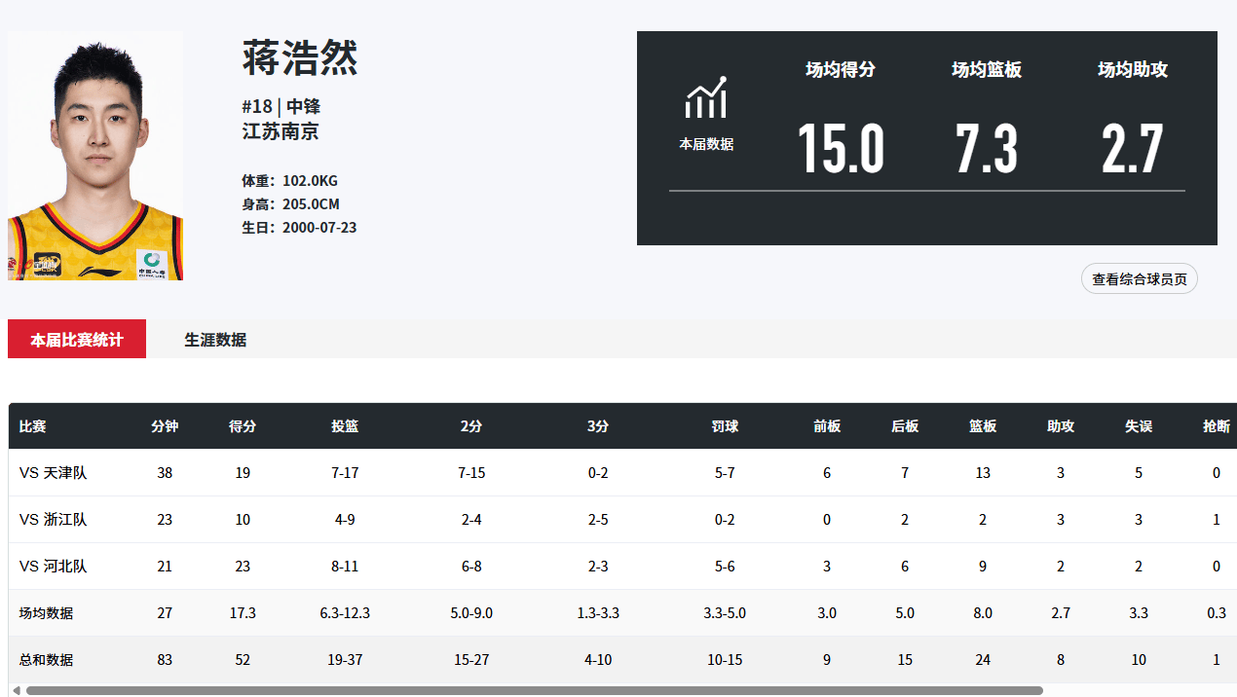Select the VS 浙江队 game row
Image resolution: width=1237 pixels, height=697 pixels.
coord(54,520)
